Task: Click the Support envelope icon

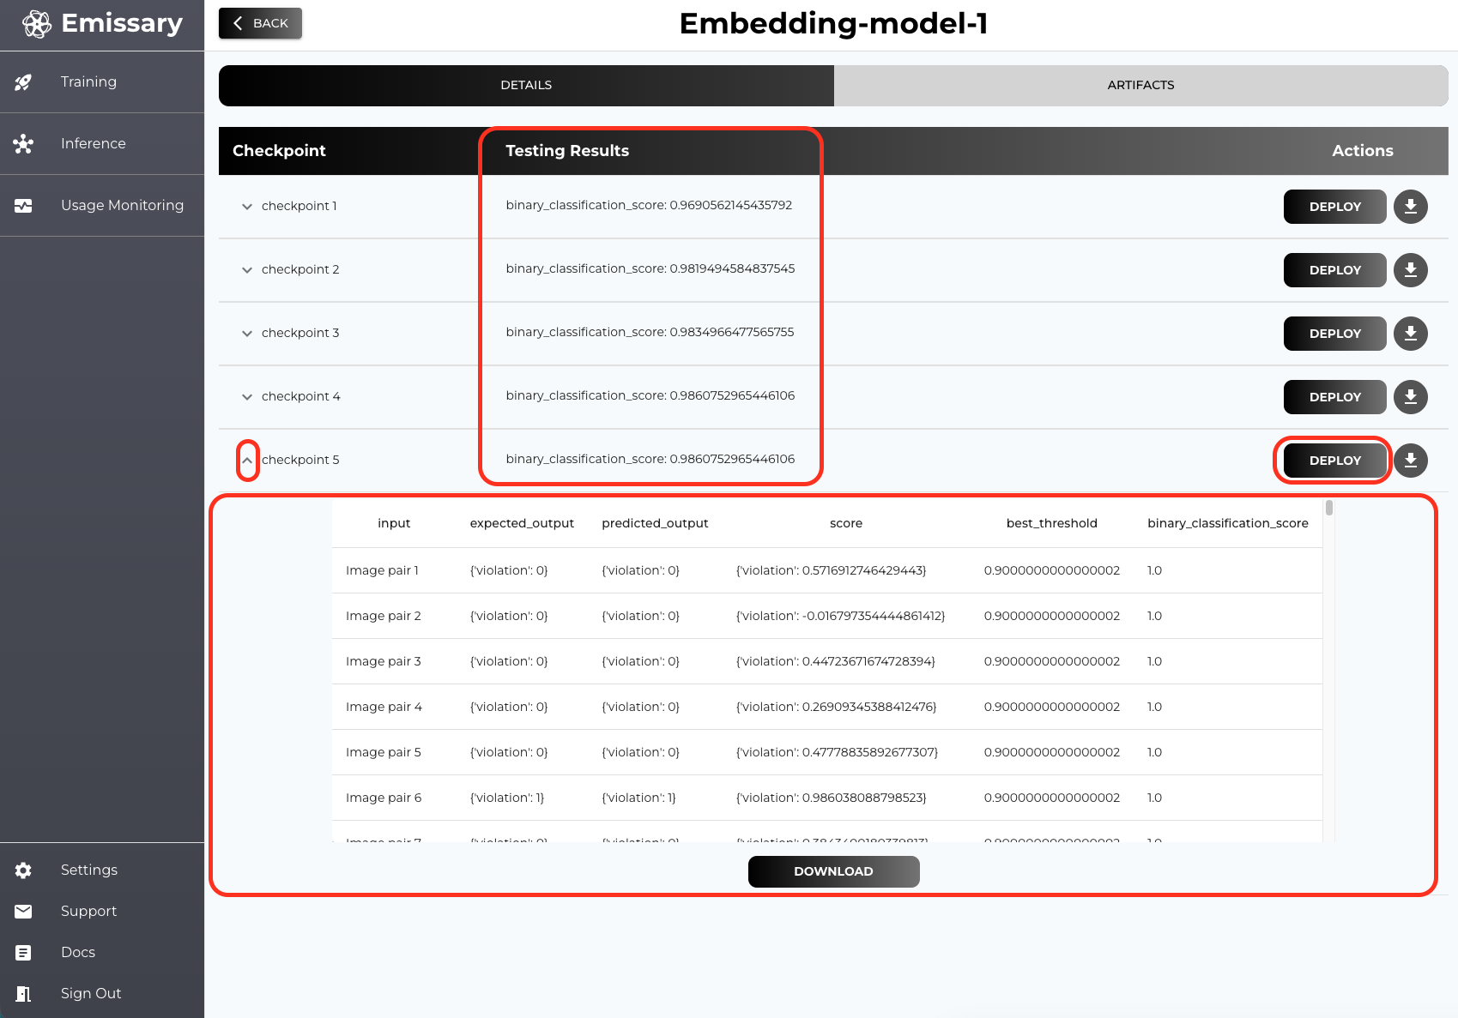Action: pyautogui.click(x=23, y=912)
